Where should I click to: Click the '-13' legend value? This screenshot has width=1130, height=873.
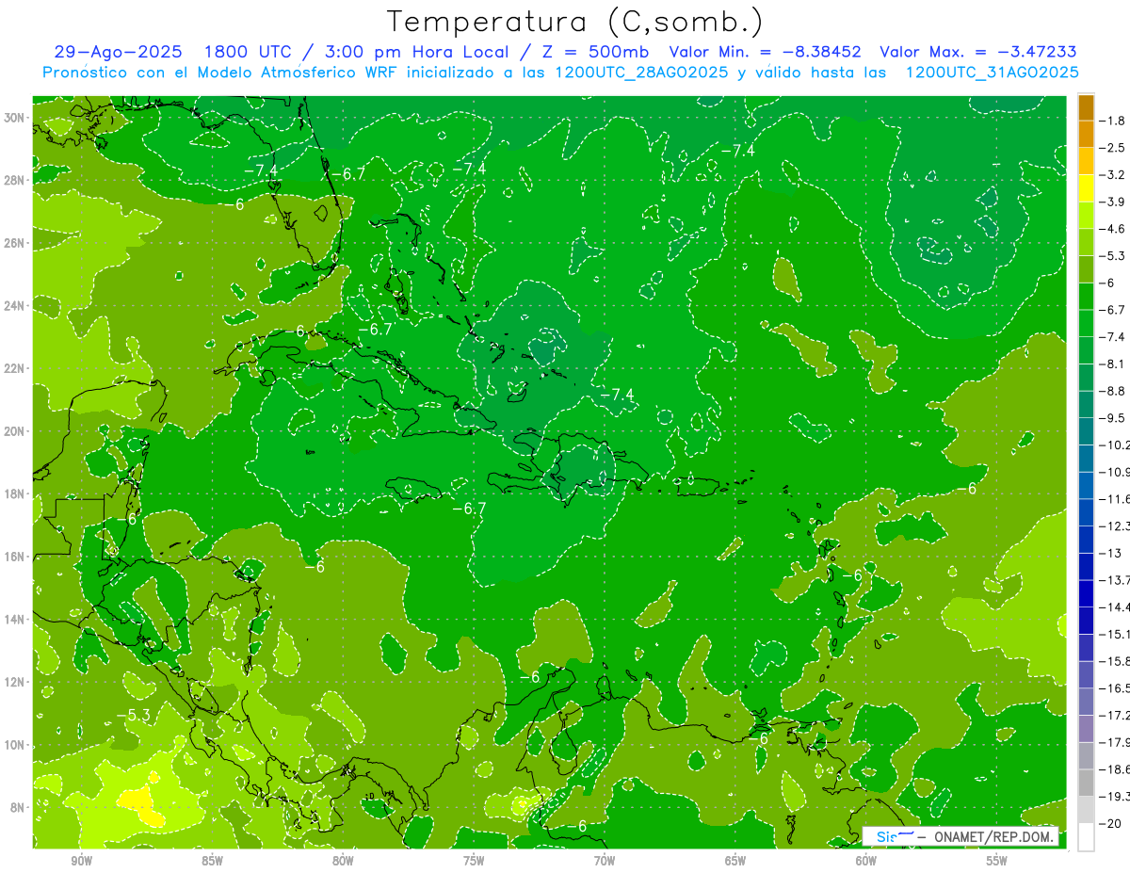pyautogui.click(x=1111, y=553)
